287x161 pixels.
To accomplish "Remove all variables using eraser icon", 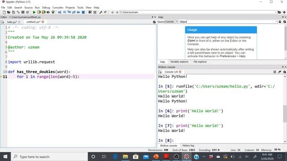I will [x=279, y=72].
